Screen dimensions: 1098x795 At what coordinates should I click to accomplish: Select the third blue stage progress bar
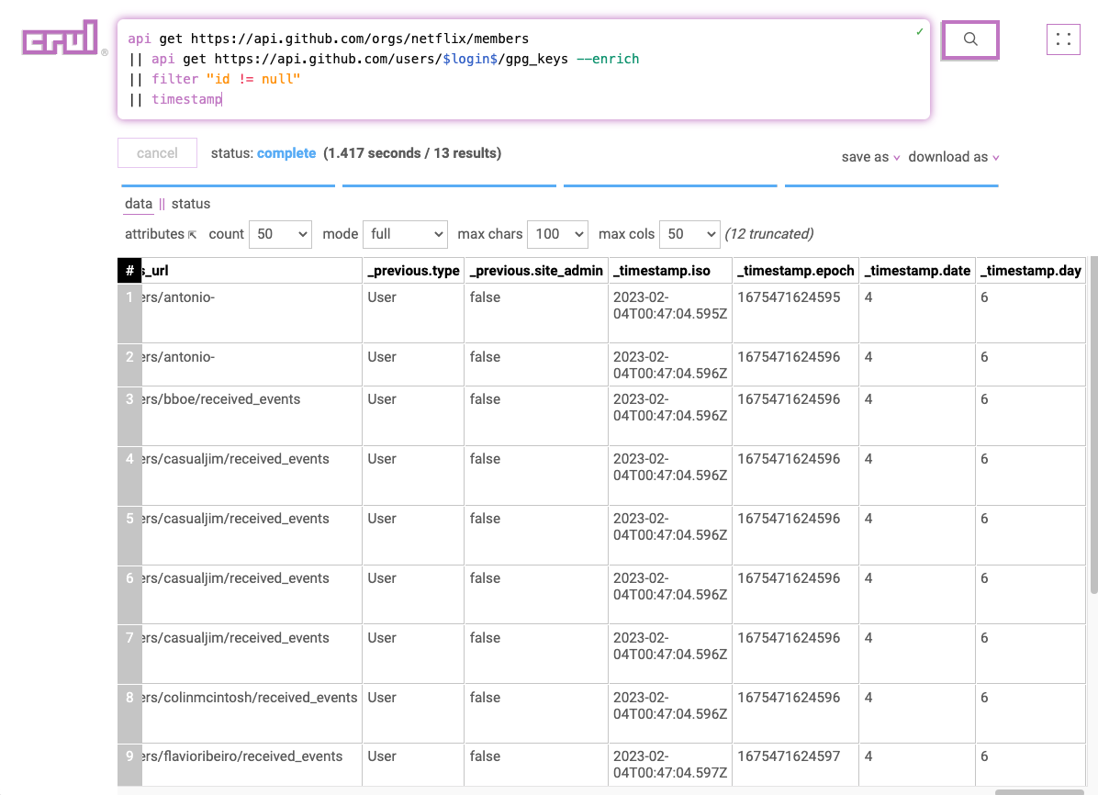[670, 185]
